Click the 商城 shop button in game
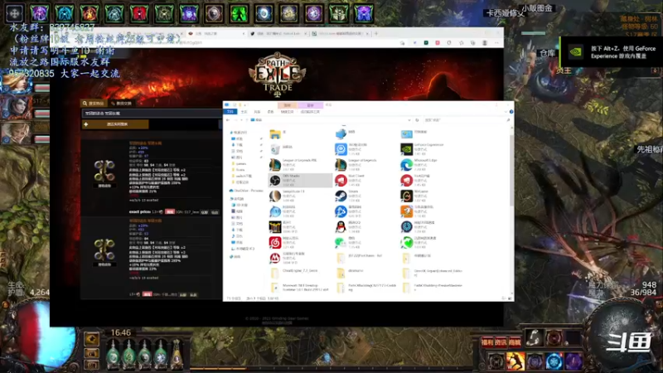663x373 pixels. coord(515,342)
